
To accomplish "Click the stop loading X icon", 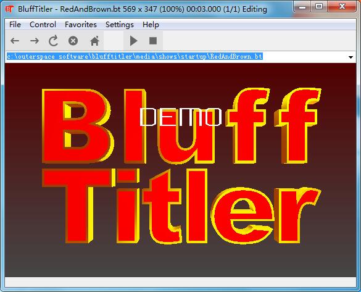I will (x=73, y=41).
